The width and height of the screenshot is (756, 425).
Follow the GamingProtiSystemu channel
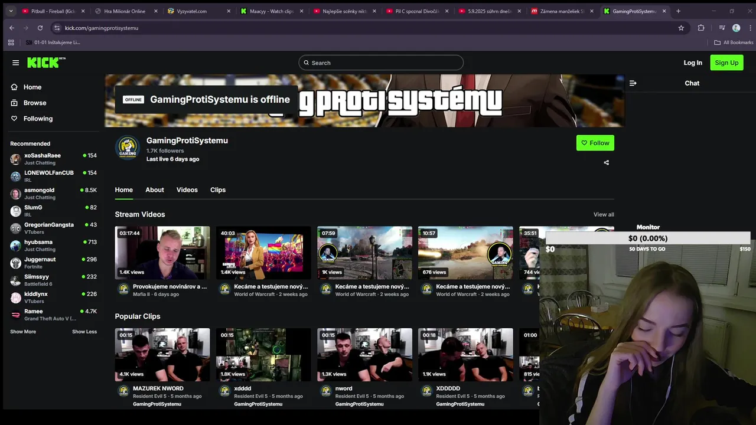(595, 143)
